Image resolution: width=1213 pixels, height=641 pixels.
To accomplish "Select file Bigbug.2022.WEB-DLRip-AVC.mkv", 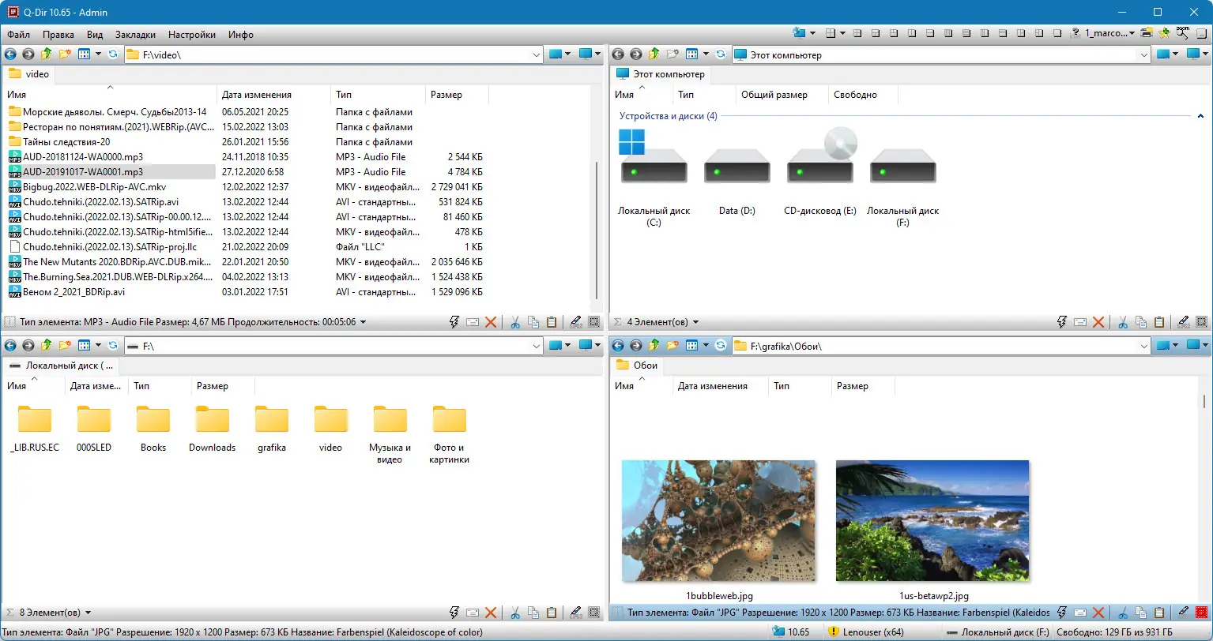I will (x=94, y=187).
